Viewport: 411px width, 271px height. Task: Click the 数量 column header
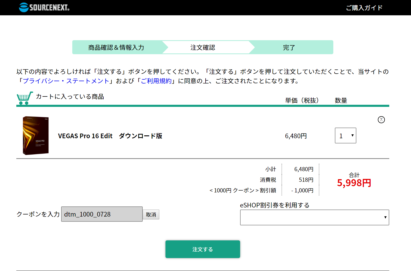341,100
